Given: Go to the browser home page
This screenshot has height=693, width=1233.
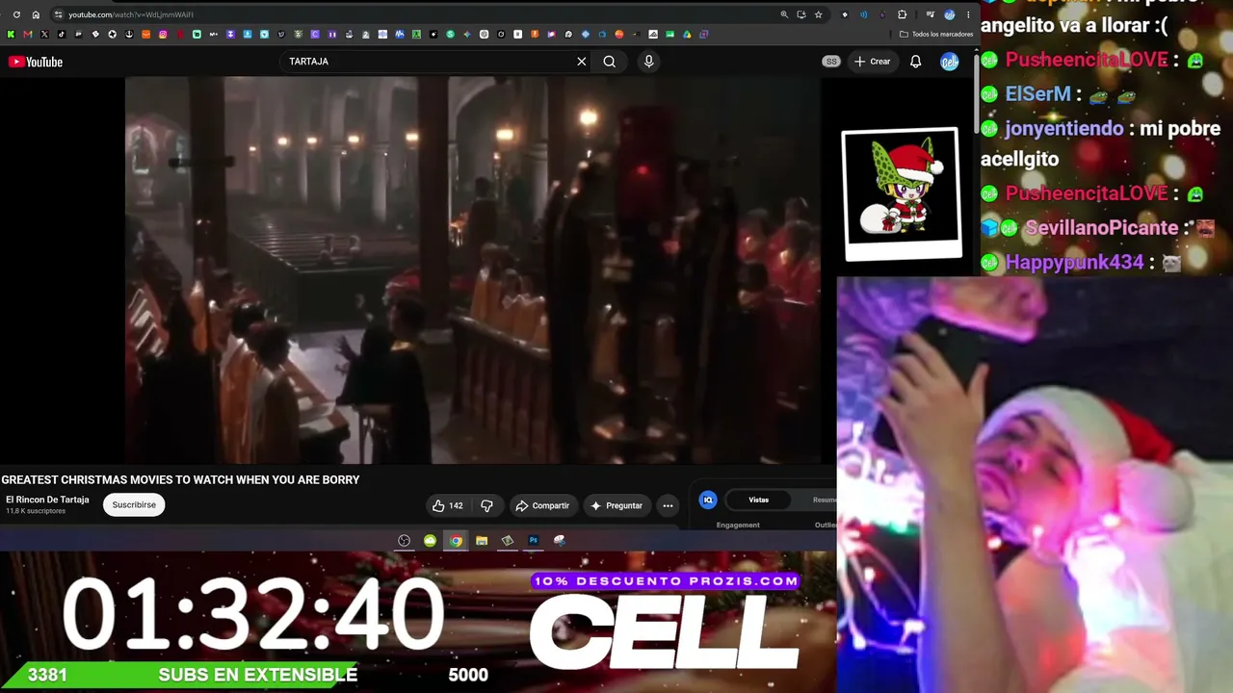Looking at the screenshot, I should click(x=36, y=14).
